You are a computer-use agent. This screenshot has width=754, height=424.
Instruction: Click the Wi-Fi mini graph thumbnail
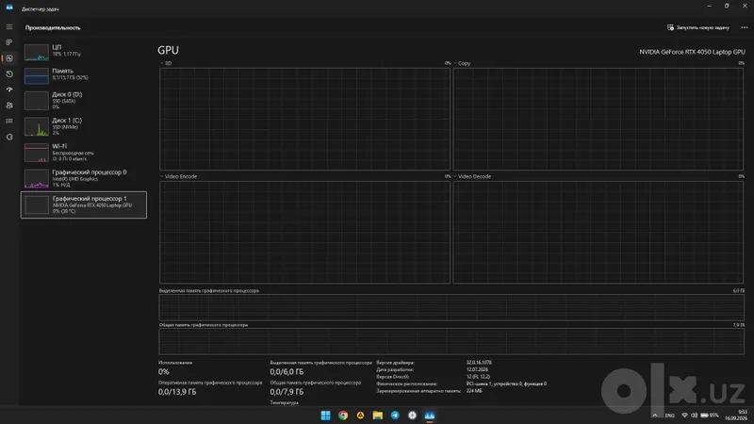point(37,153)
